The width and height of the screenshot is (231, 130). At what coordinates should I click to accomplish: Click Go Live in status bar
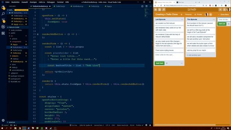coord(73,125)
